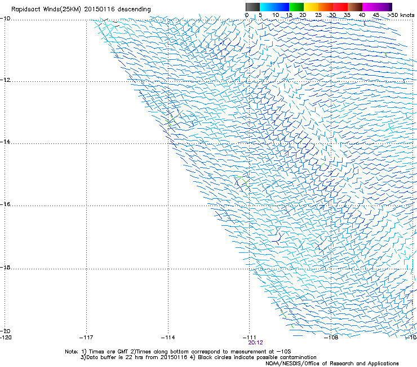The width and height of the screenshot is (417, 367).
Task: Click the note line starting 'Note: 1) Times are GMT'
Action: 178,352
